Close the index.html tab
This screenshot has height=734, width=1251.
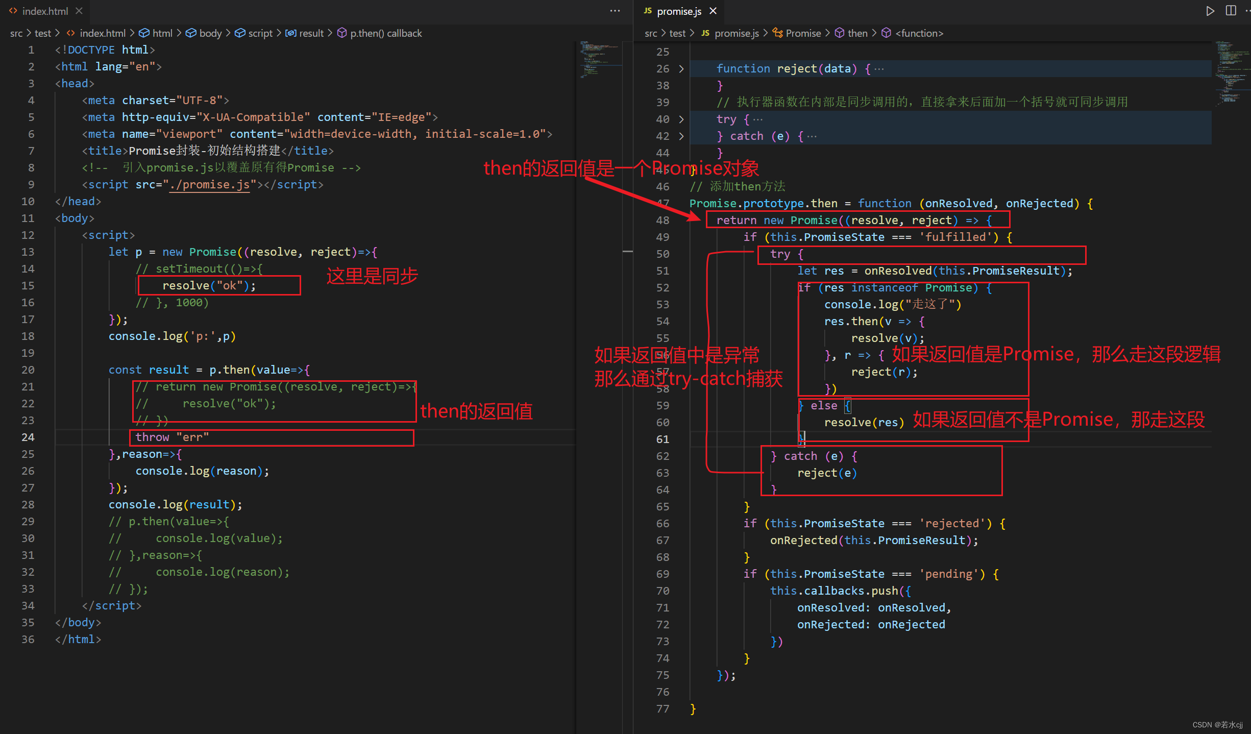tap(79, 11)
